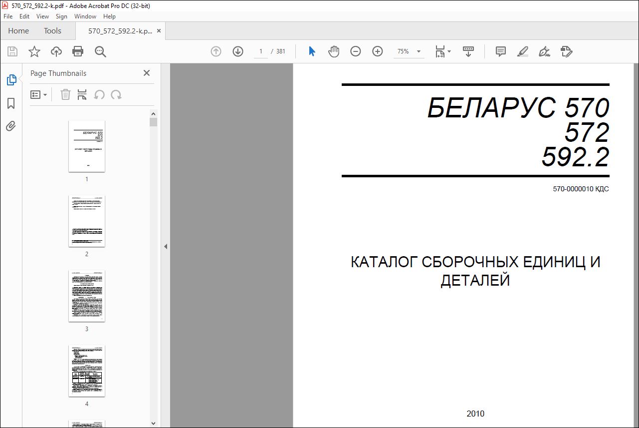Switch to the Home tab
The height and width of the screenshot is (428, 639).
coord(18,30)
